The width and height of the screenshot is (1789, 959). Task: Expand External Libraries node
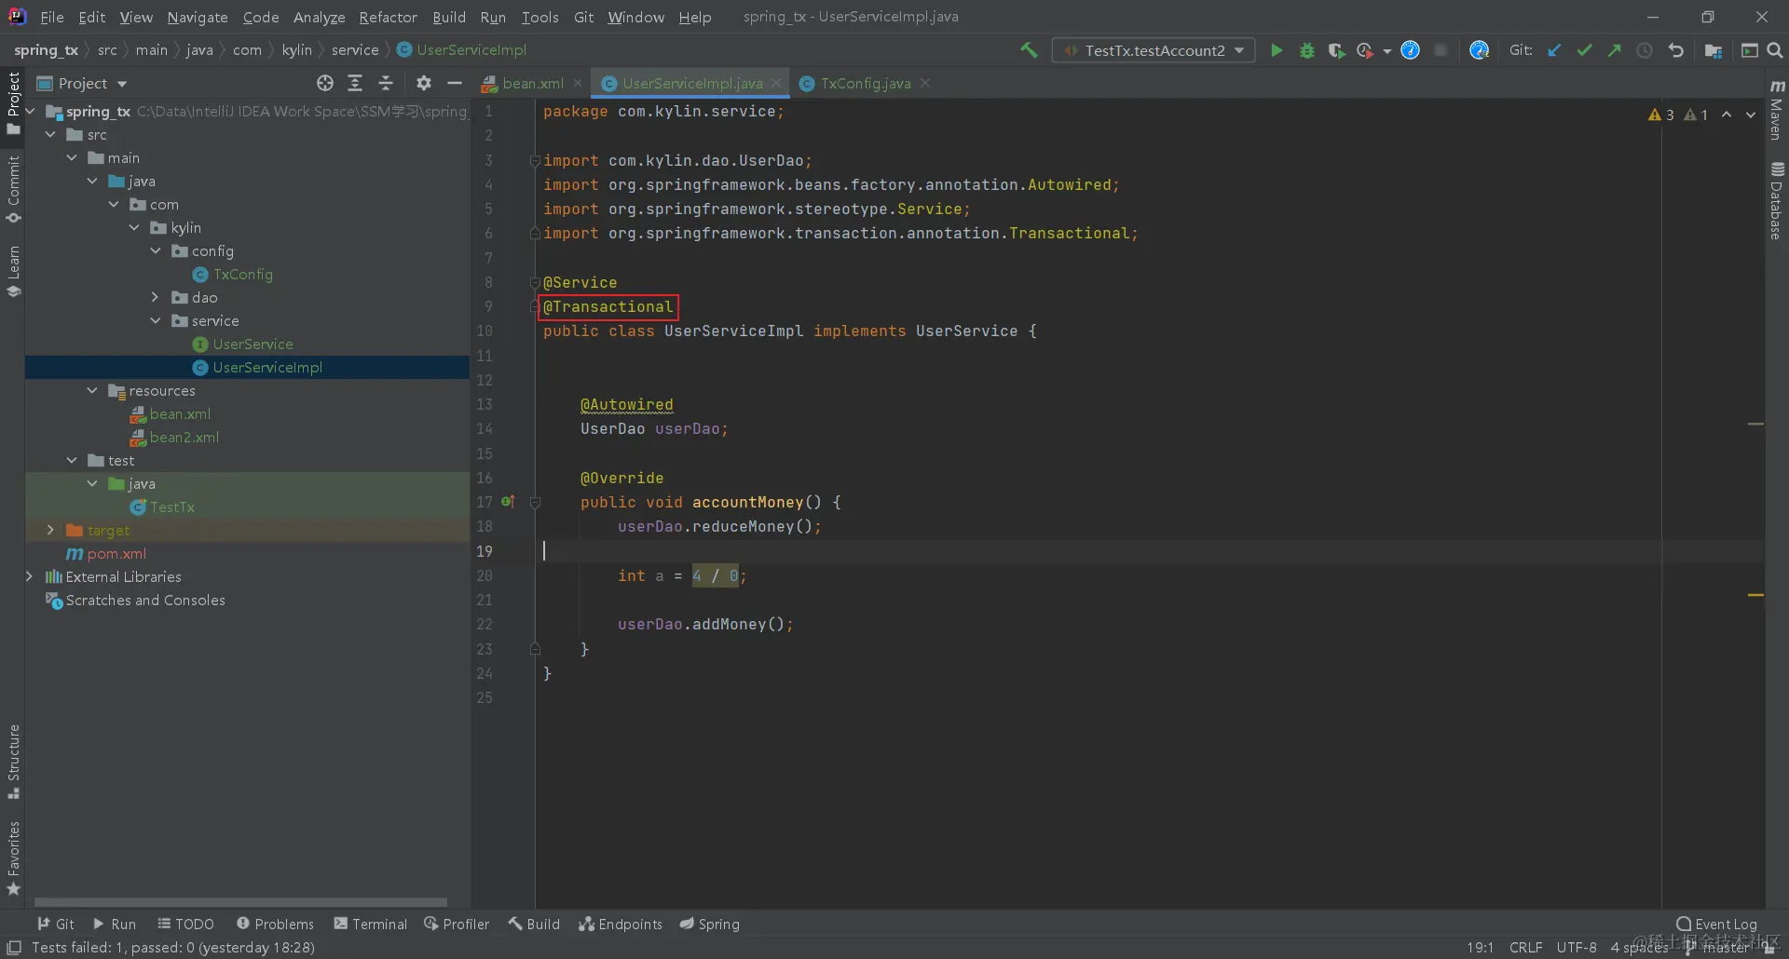[30, 577]
